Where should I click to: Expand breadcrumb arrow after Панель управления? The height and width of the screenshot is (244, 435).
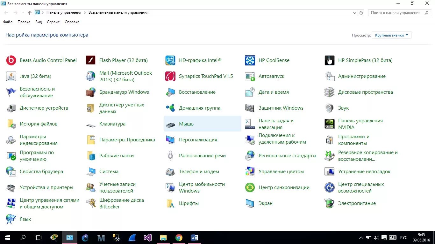pos(85,13)
